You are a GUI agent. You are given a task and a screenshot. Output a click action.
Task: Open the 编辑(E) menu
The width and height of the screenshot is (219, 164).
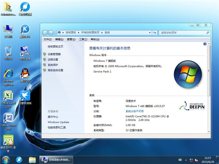tap(59, 39)
